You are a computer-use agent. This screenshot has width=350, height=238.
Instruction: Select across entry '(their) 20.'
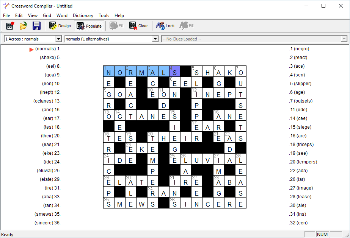point(51,136)
